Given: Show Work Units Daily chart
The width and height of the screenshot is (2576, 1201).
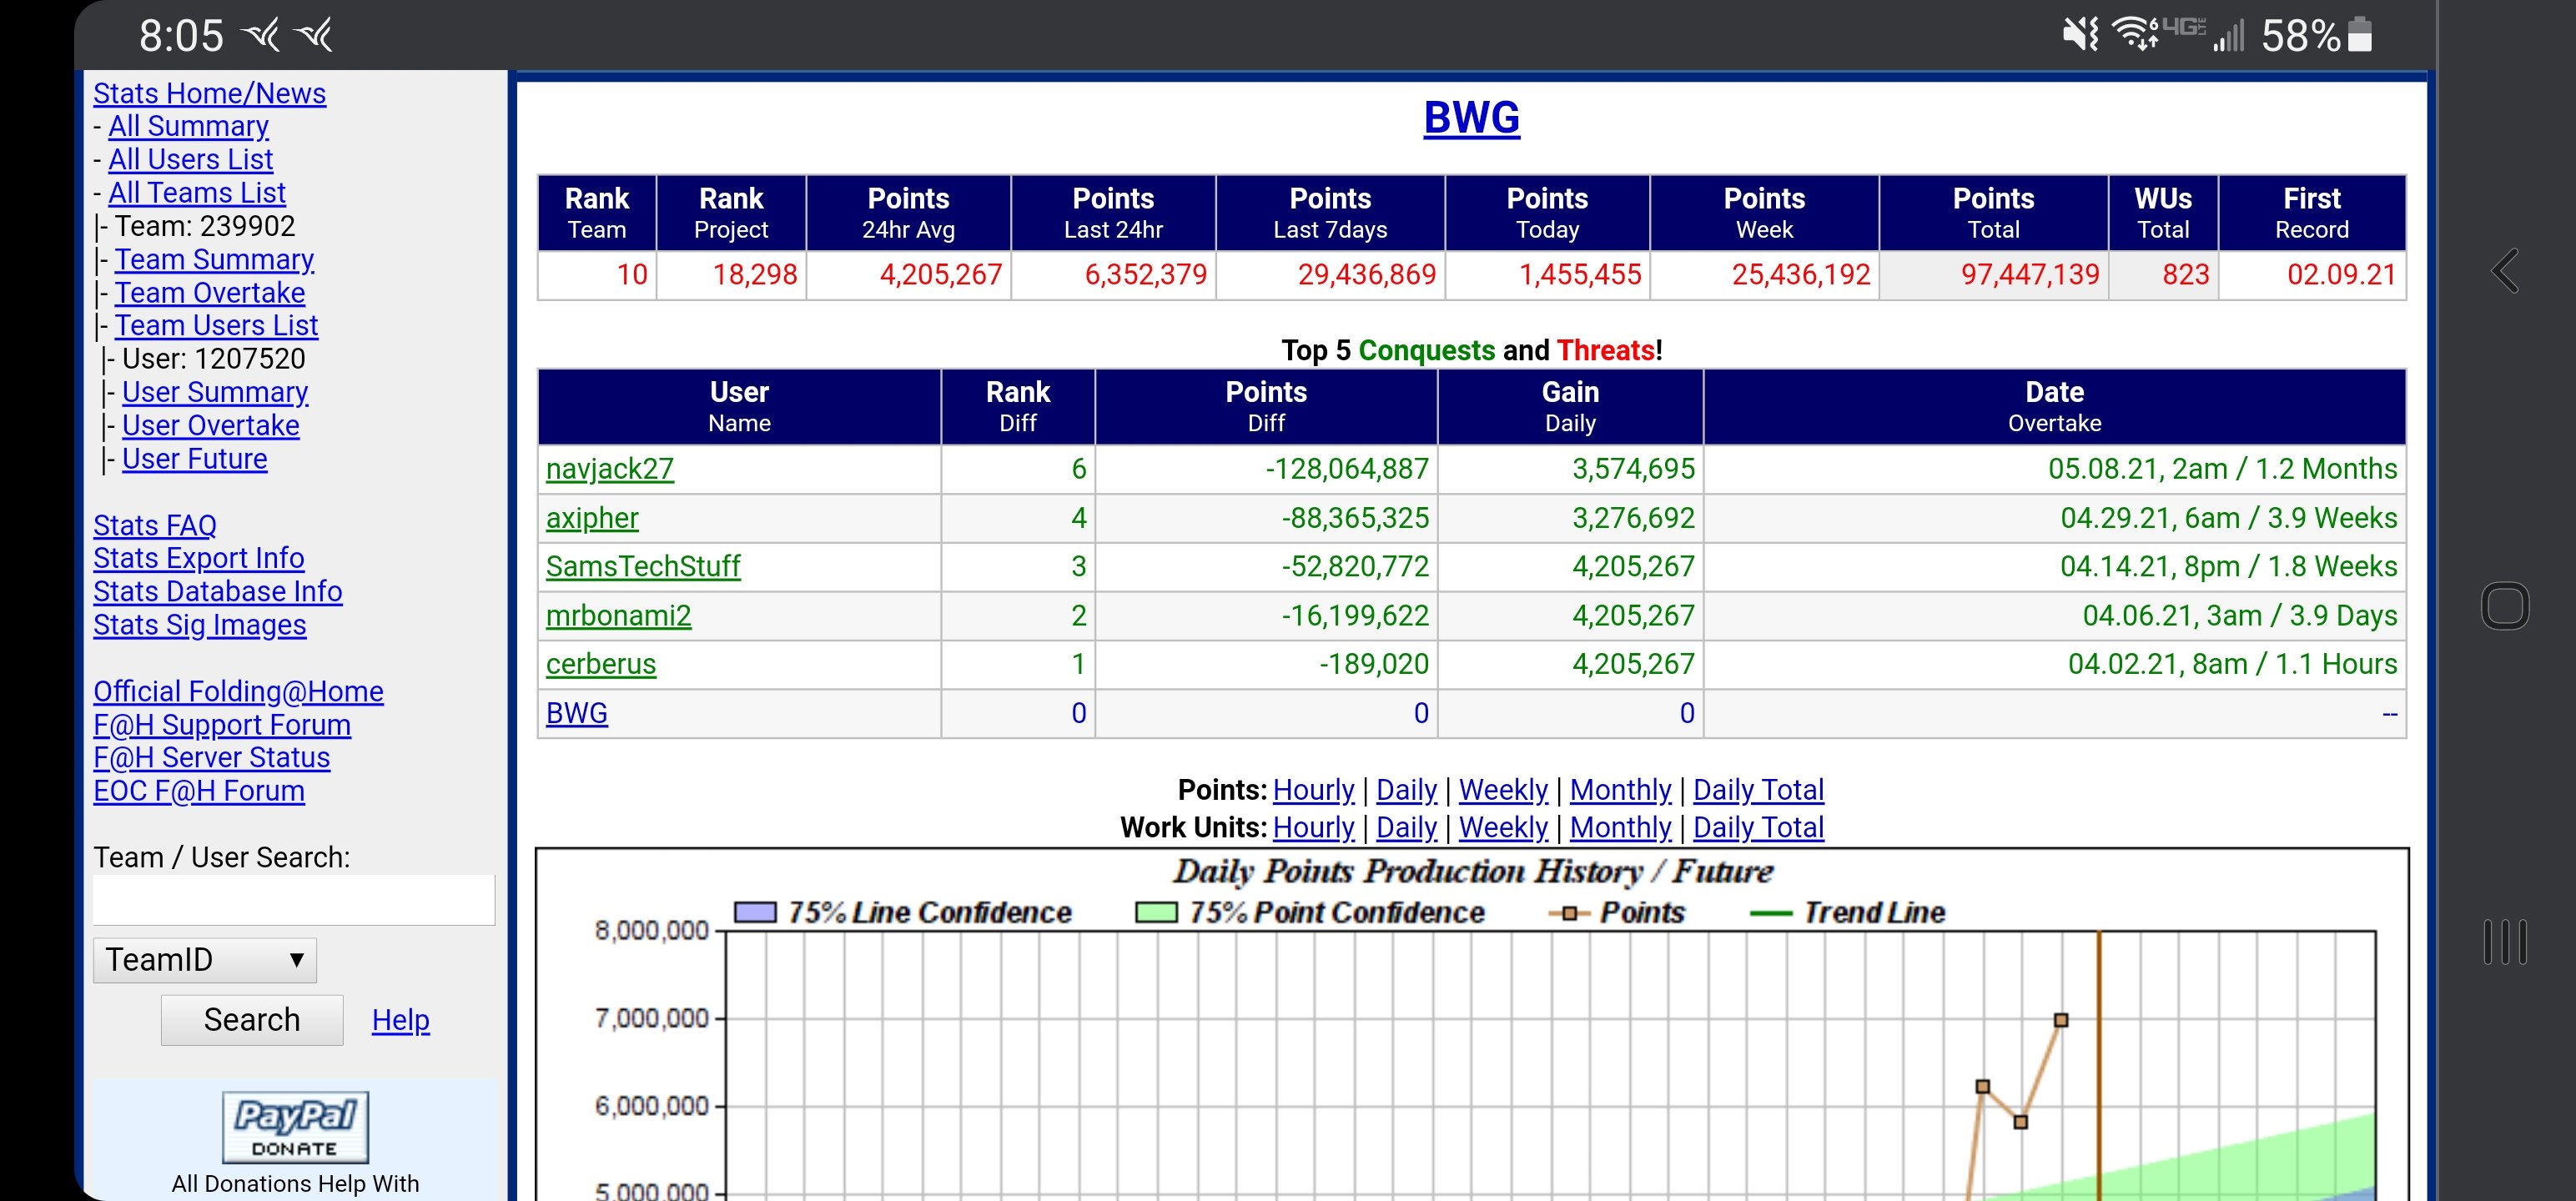Looking at the screenshot, I should click(x=1407, y=827).
